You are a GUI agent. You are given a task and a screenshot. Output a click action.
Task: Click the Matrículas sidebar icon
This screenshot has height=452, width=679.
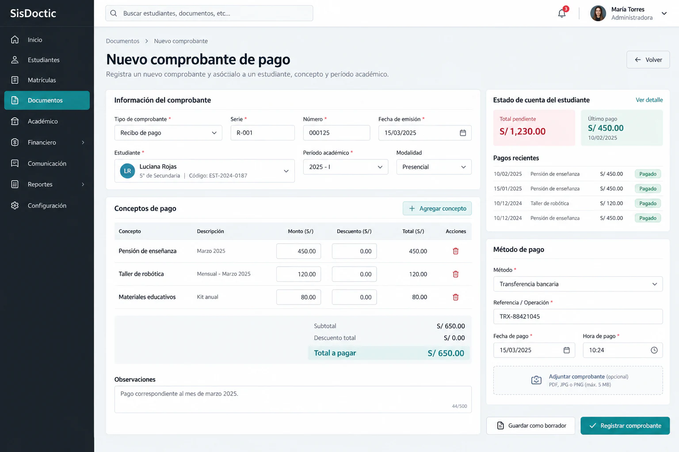pyautogui.click(x=15, y=80)
